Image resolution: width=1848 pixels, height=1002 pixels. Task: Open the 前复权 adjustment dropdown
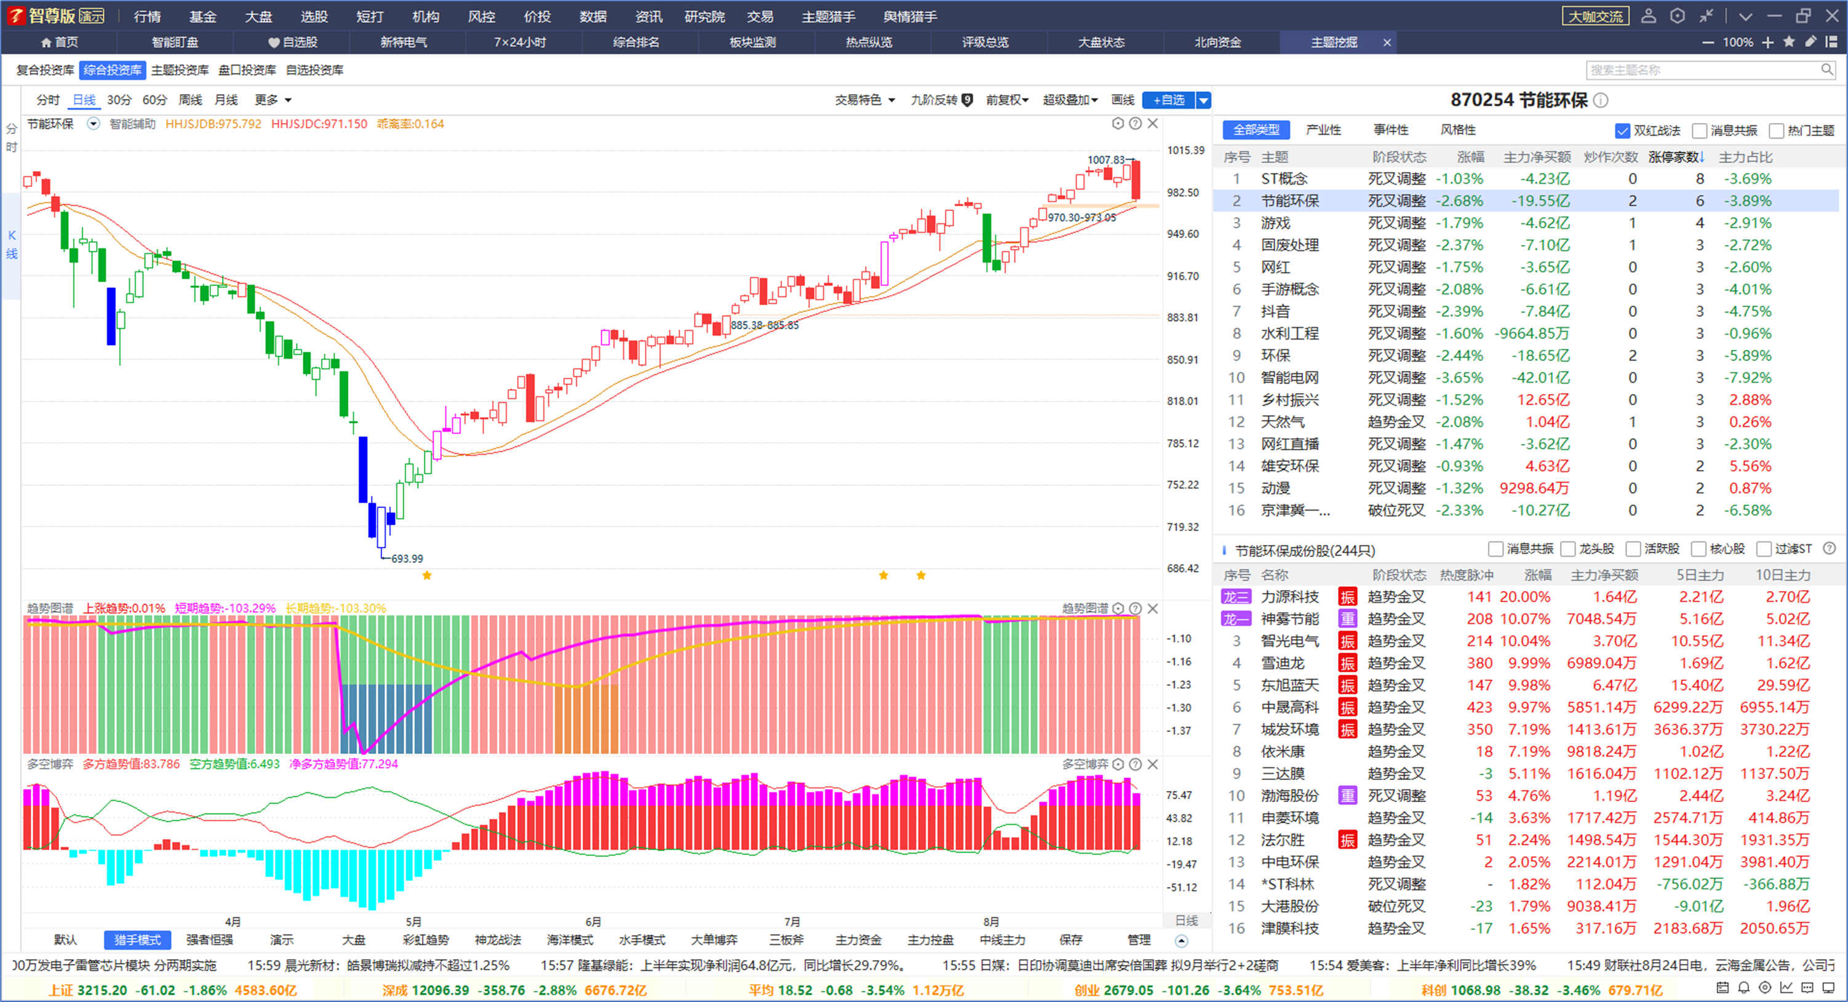pyautogui.click(x=1007, y=100)
